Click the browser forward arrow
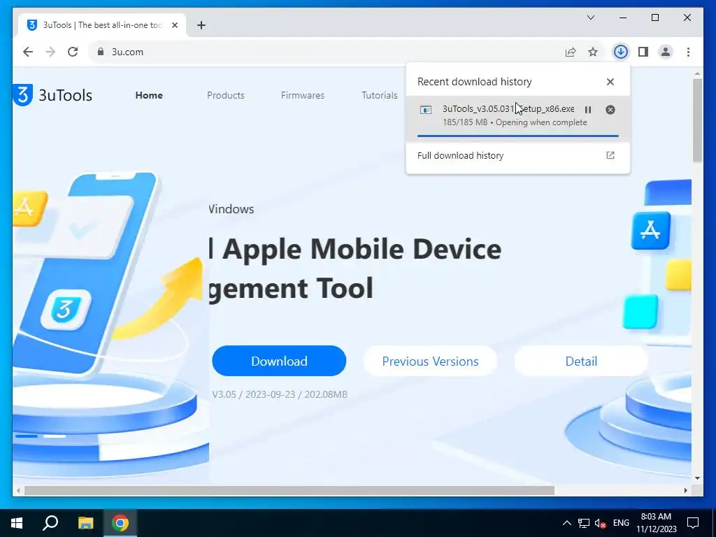 [50, 52]
